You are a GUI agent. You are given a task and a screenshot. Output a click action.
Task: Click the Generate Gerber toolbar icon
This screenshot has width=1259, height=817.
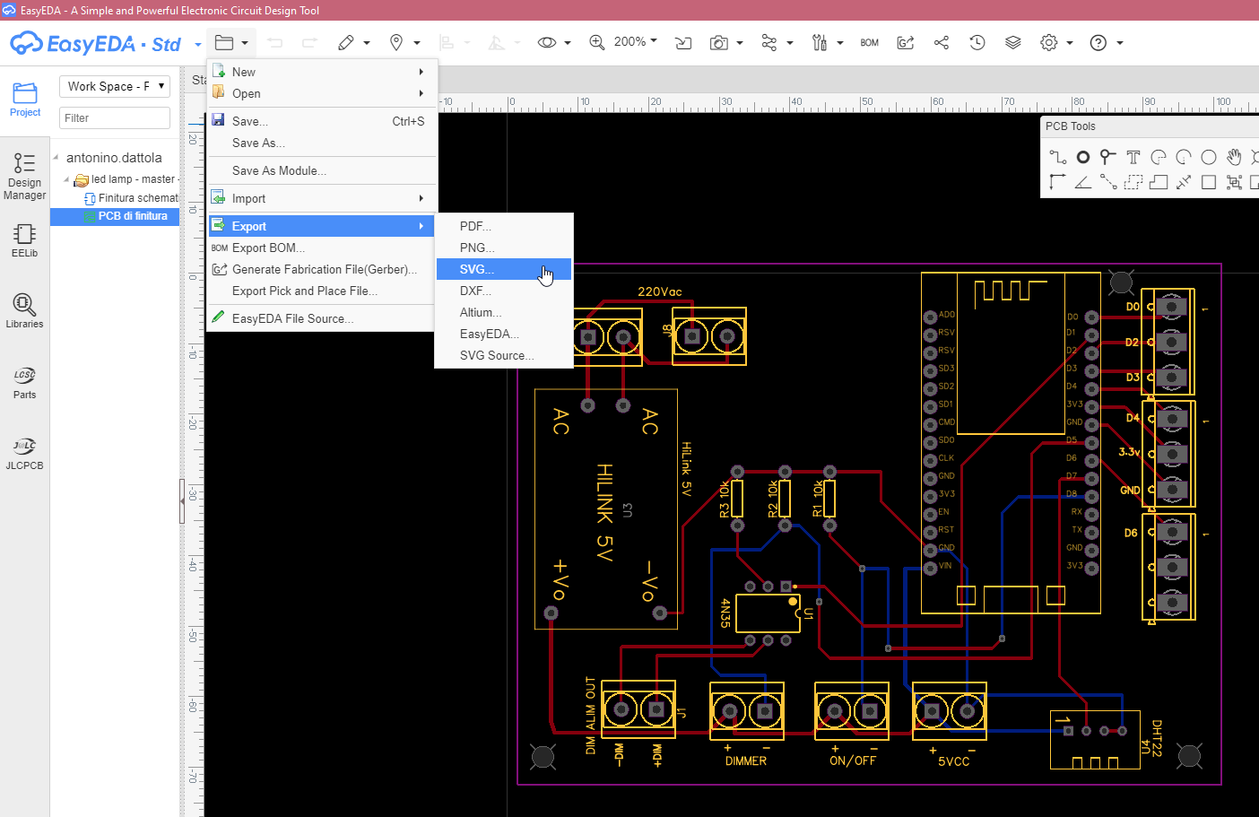[906, 42]
